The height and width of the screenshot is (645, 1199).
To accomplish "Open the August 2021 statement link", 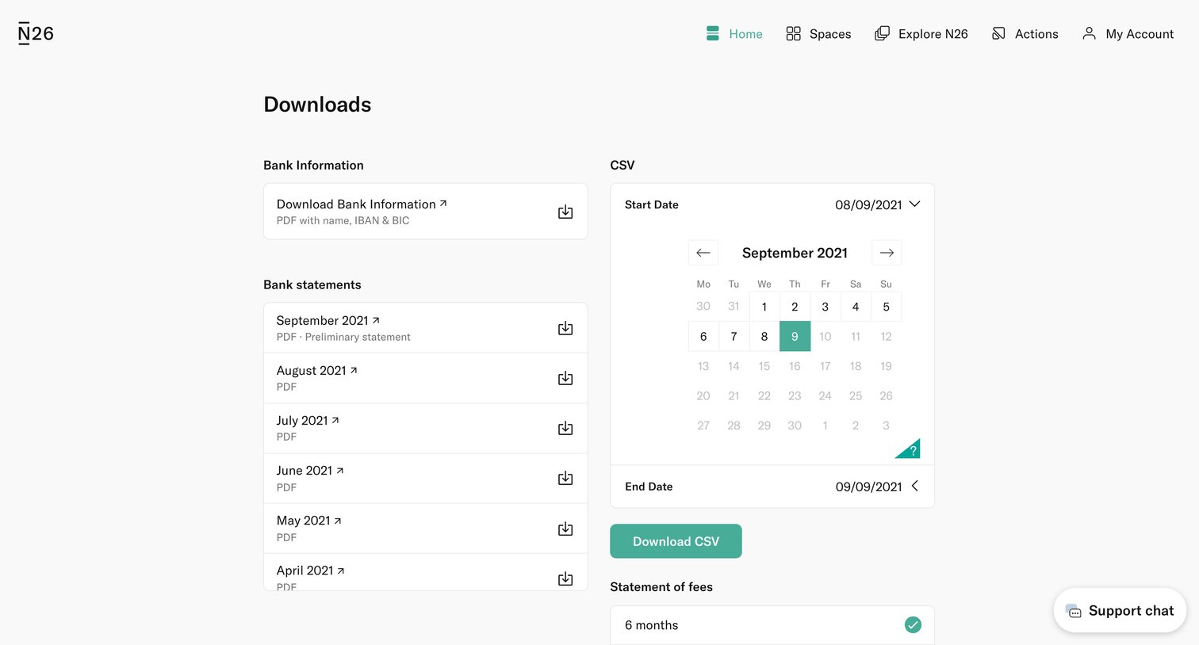I will point(316,371).
